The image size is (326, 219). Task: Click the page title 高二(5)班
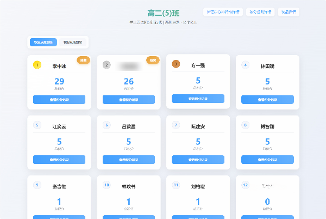point(163,13)
